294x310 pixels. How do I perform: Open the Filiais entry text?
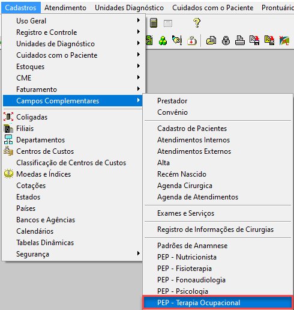point(25,129)
